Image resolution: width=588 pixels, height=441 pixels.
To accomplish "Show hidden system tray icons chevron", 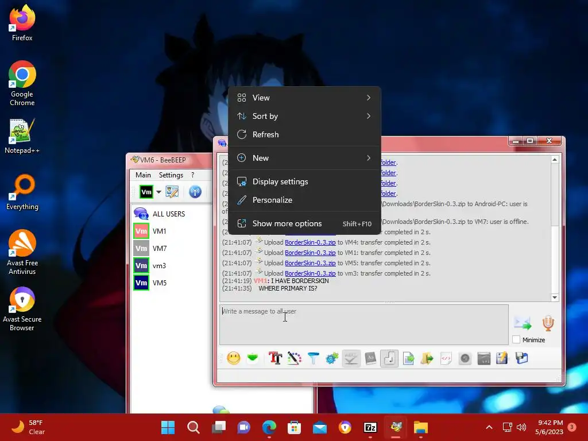I will [x=489, y=427].
